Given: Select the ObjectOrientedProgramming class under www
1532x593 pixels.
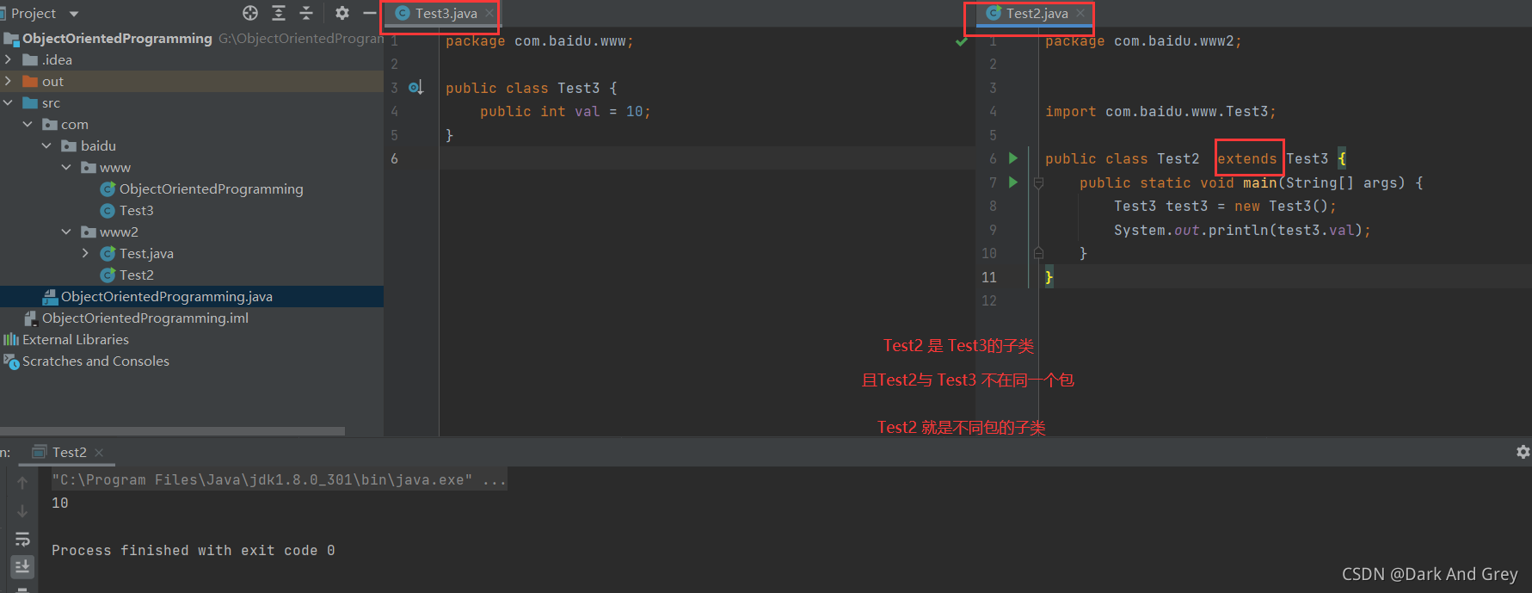Looking at the screenshot, I should coord(211,188).
